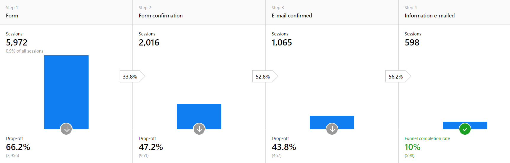Click the 66.2% drop-off value
510x163 pixels.
pyautogui.click(x=18, y=147)
